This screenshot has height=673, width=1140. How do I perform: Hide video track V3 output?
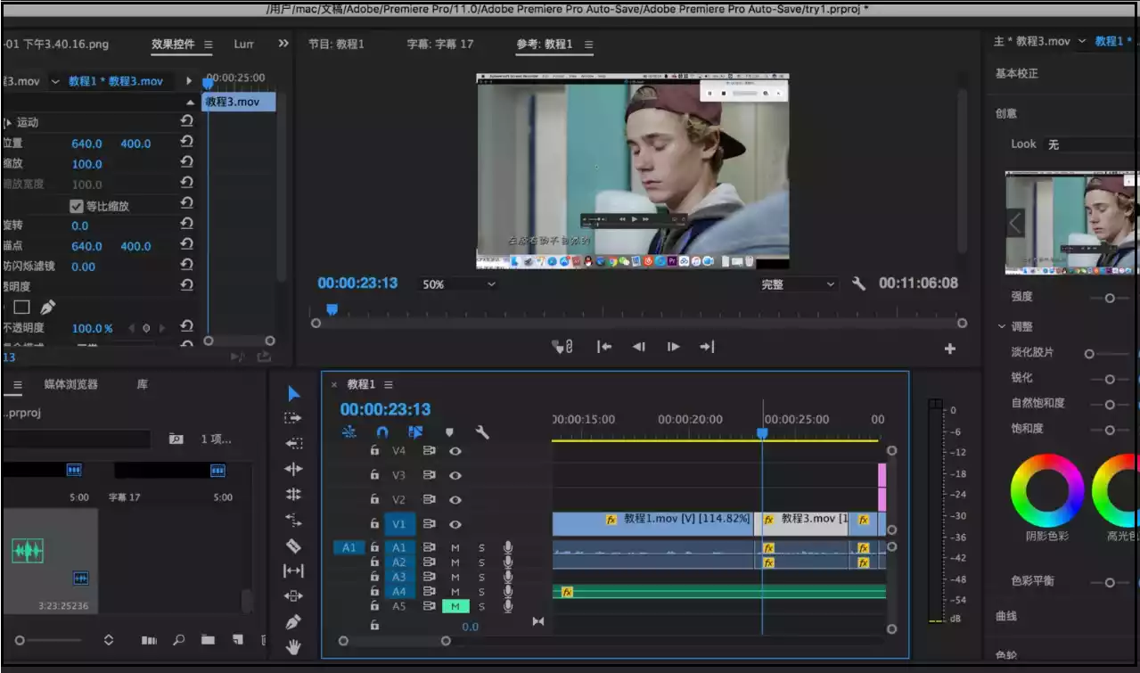pos(455,475)
